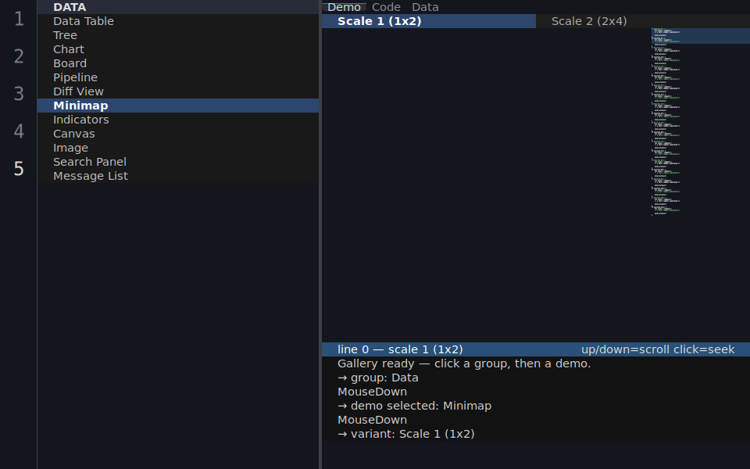Image resolution: width=750 pixels, height=469 pixels.
Task: Switch to group number 2
Action: [19, 56]
